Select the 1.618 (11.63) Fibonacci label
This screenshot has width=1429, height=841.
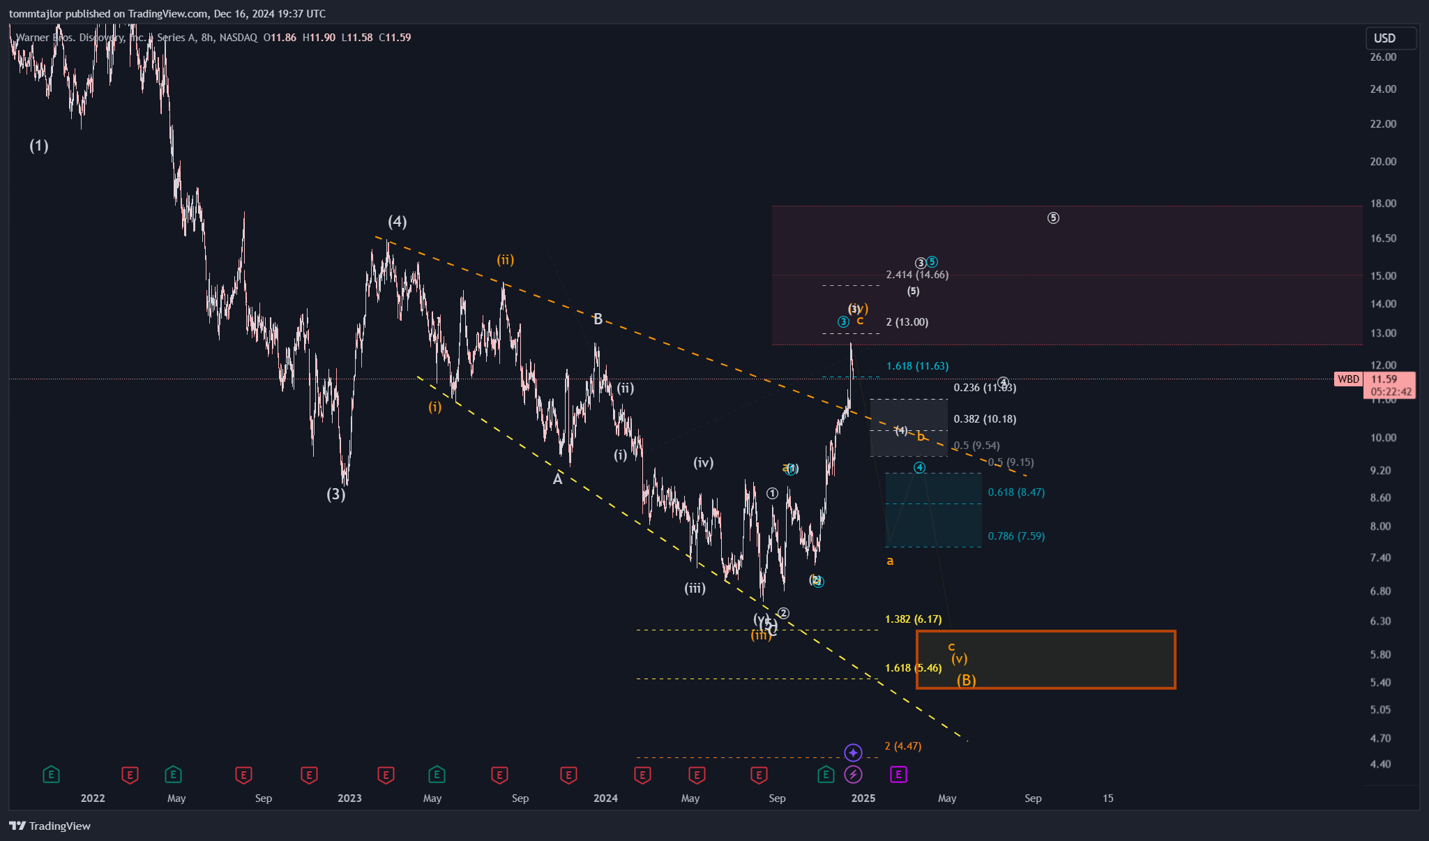click(917, 366)
